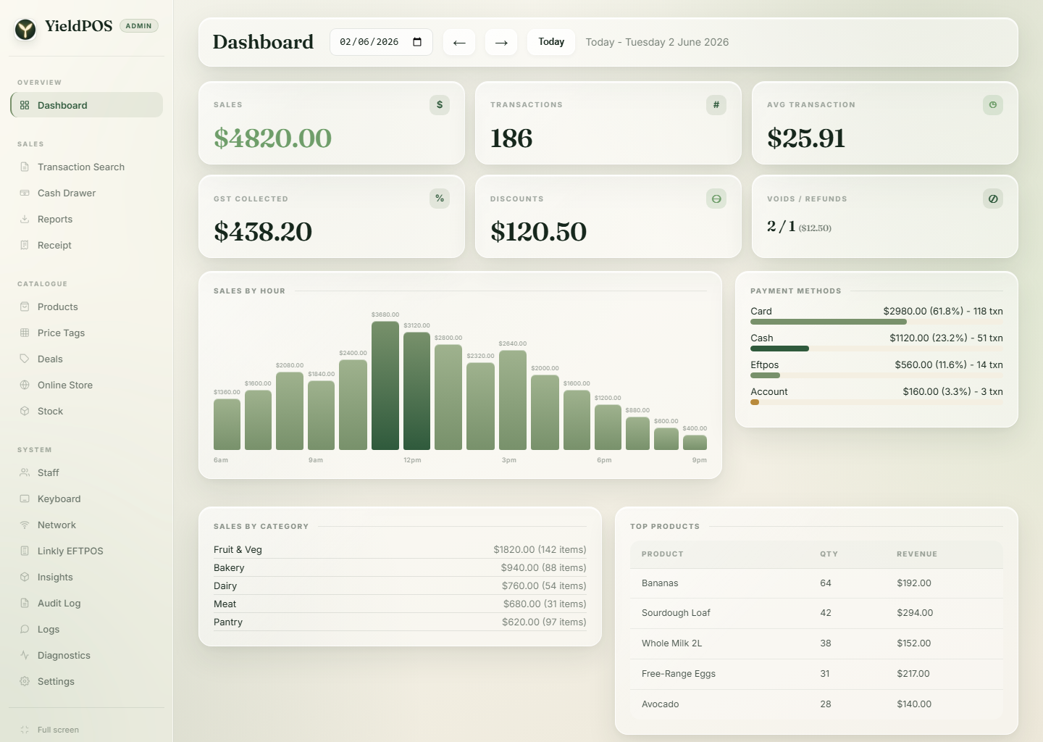Click the Diagnostics pulse icon
Viewport: 1043px width, 742px height.
[25, 655]
